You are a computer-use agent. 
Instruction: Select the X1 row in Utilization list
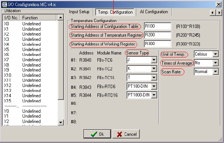pyautogui.click(x=30, y=29)
